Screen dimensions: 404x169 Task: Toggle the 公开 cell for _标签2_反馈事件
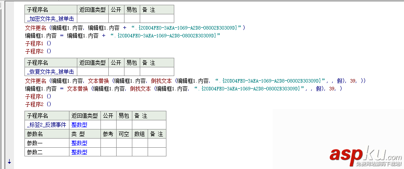(x=108, y=125)
